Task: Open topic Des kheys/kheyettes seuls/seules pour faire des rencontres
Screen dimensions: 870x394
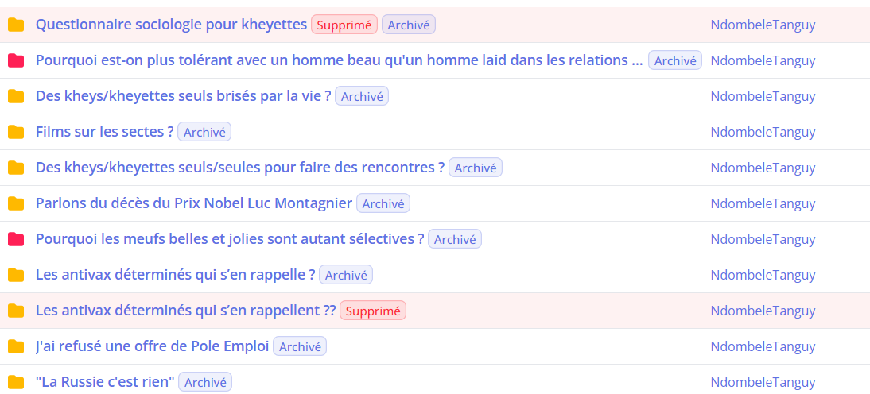Action: click(x=239, y=168)
